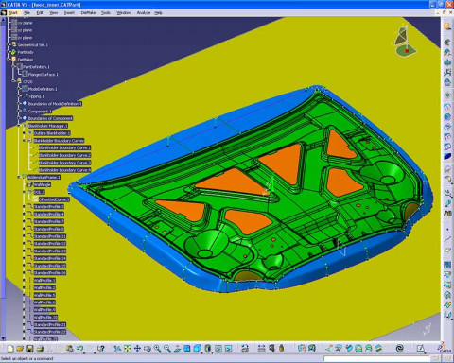Screen dimensions: 454x363
Task: Open the Edit menu
Action: coord(40,13)
